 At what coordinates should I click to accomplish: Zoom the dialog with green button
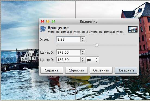[x=53, y=21]
